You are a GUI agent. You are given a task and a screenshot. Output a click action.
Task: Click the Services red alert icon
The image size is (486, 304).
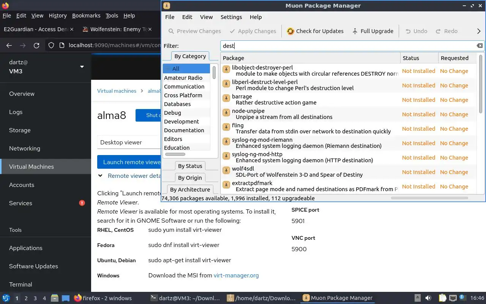click(x=82, y=203)
